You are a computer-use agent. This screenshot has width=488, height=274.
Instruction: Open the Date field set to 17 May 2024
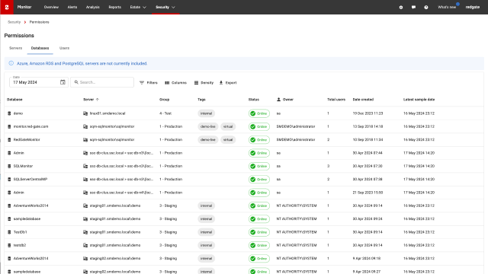point(39,82)
